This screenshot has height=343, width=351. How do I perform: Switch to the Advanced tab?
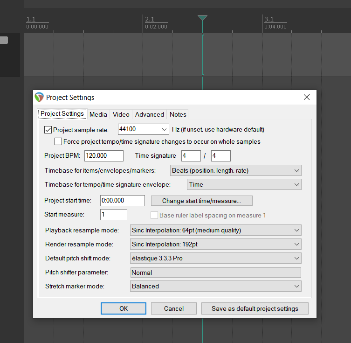[150, 114]
